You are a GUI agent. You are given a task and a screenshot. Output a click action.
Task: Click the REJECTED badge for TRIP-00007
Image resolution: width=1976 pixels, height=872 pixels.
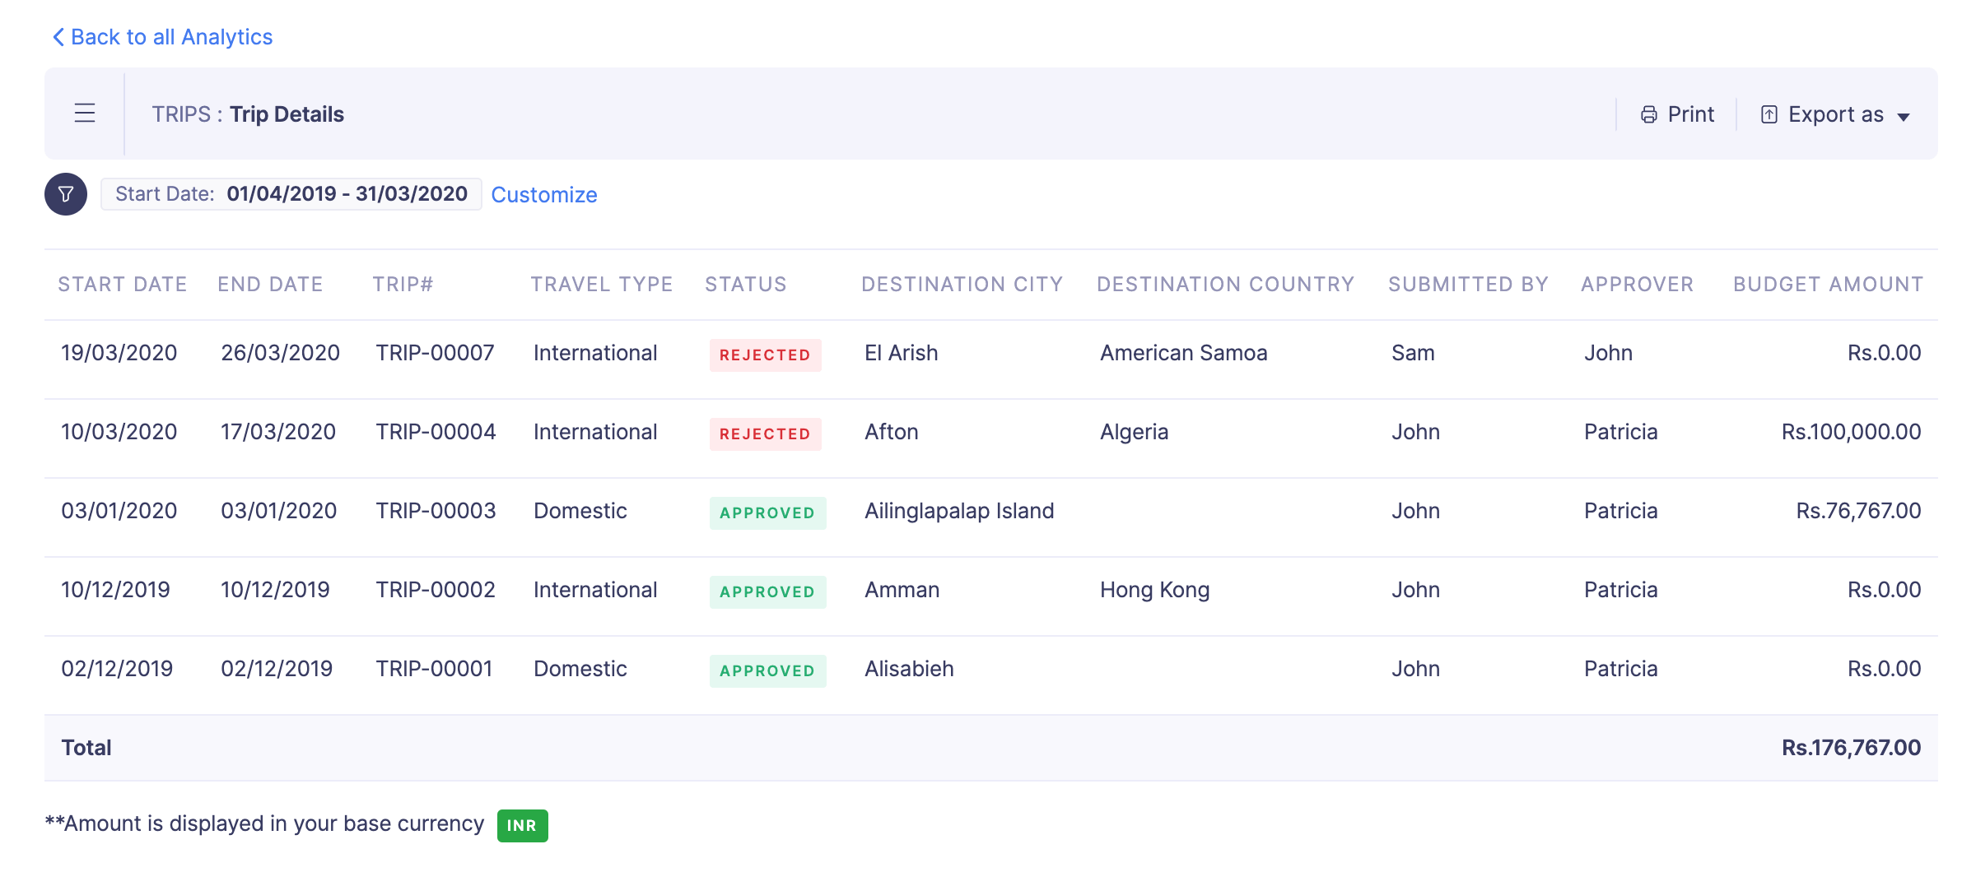(766, 355)
